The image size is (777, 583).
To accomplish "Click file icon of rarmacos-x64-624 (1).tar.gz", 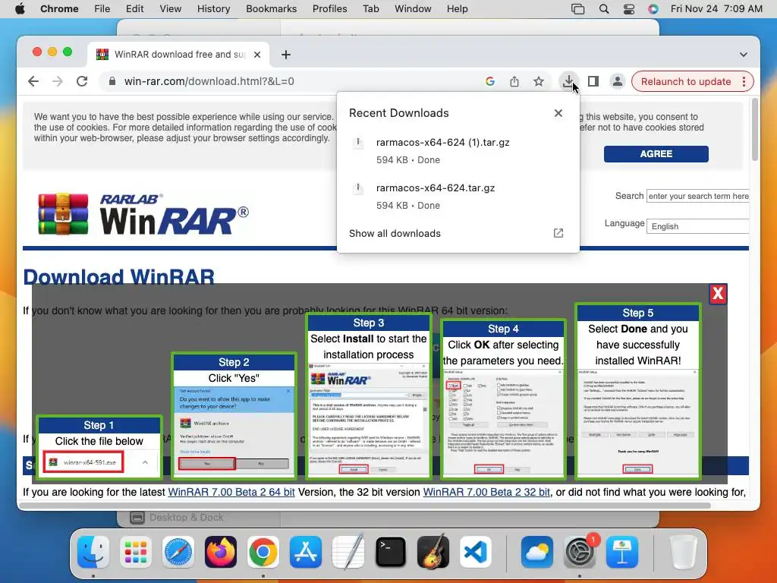I will pos(358,143).
